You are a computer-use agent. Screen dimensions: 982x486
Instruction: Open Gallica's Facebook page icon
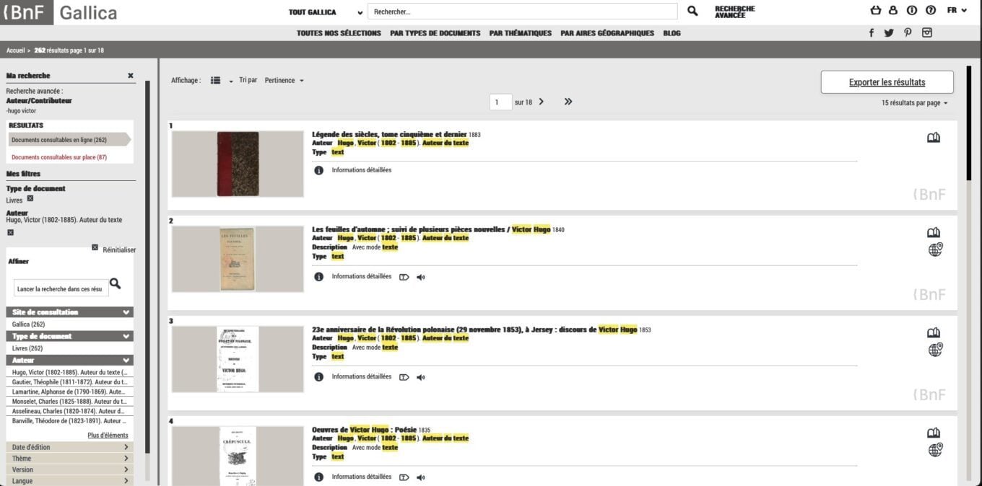pyautogui.click(x=872, y=33)
